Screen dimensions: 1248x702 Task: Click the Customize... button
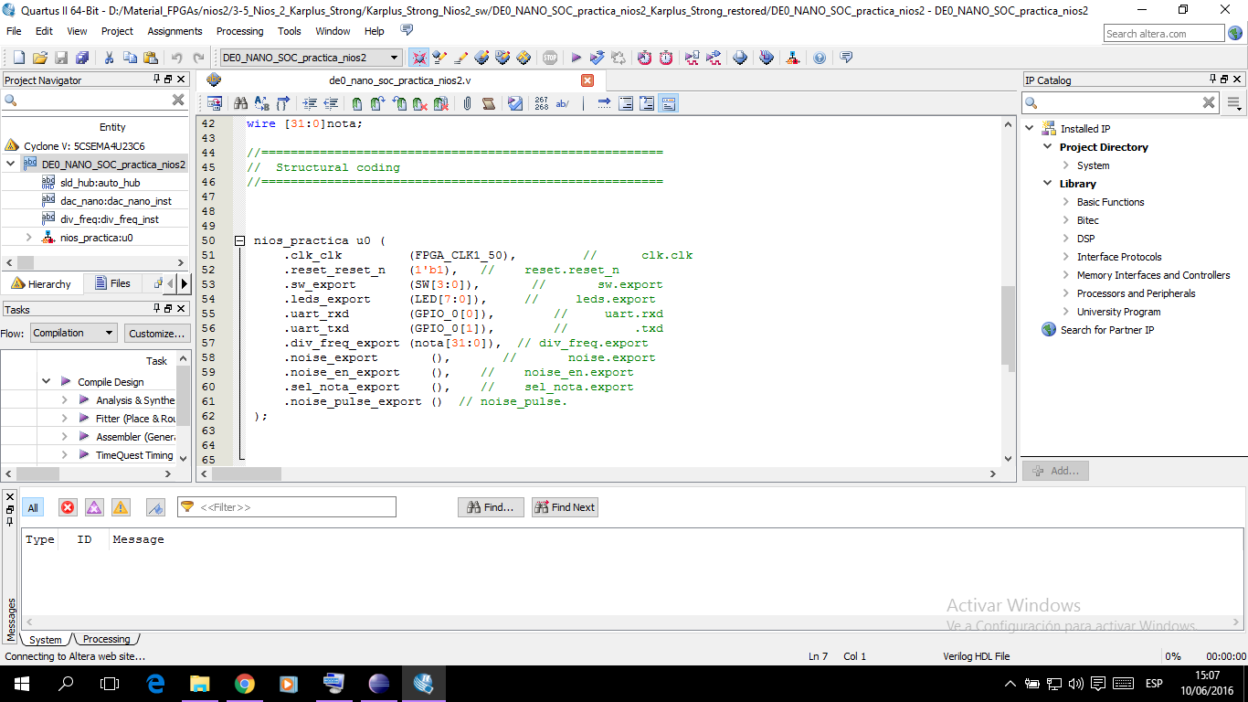pyautogui.click(x=157, y=333)
